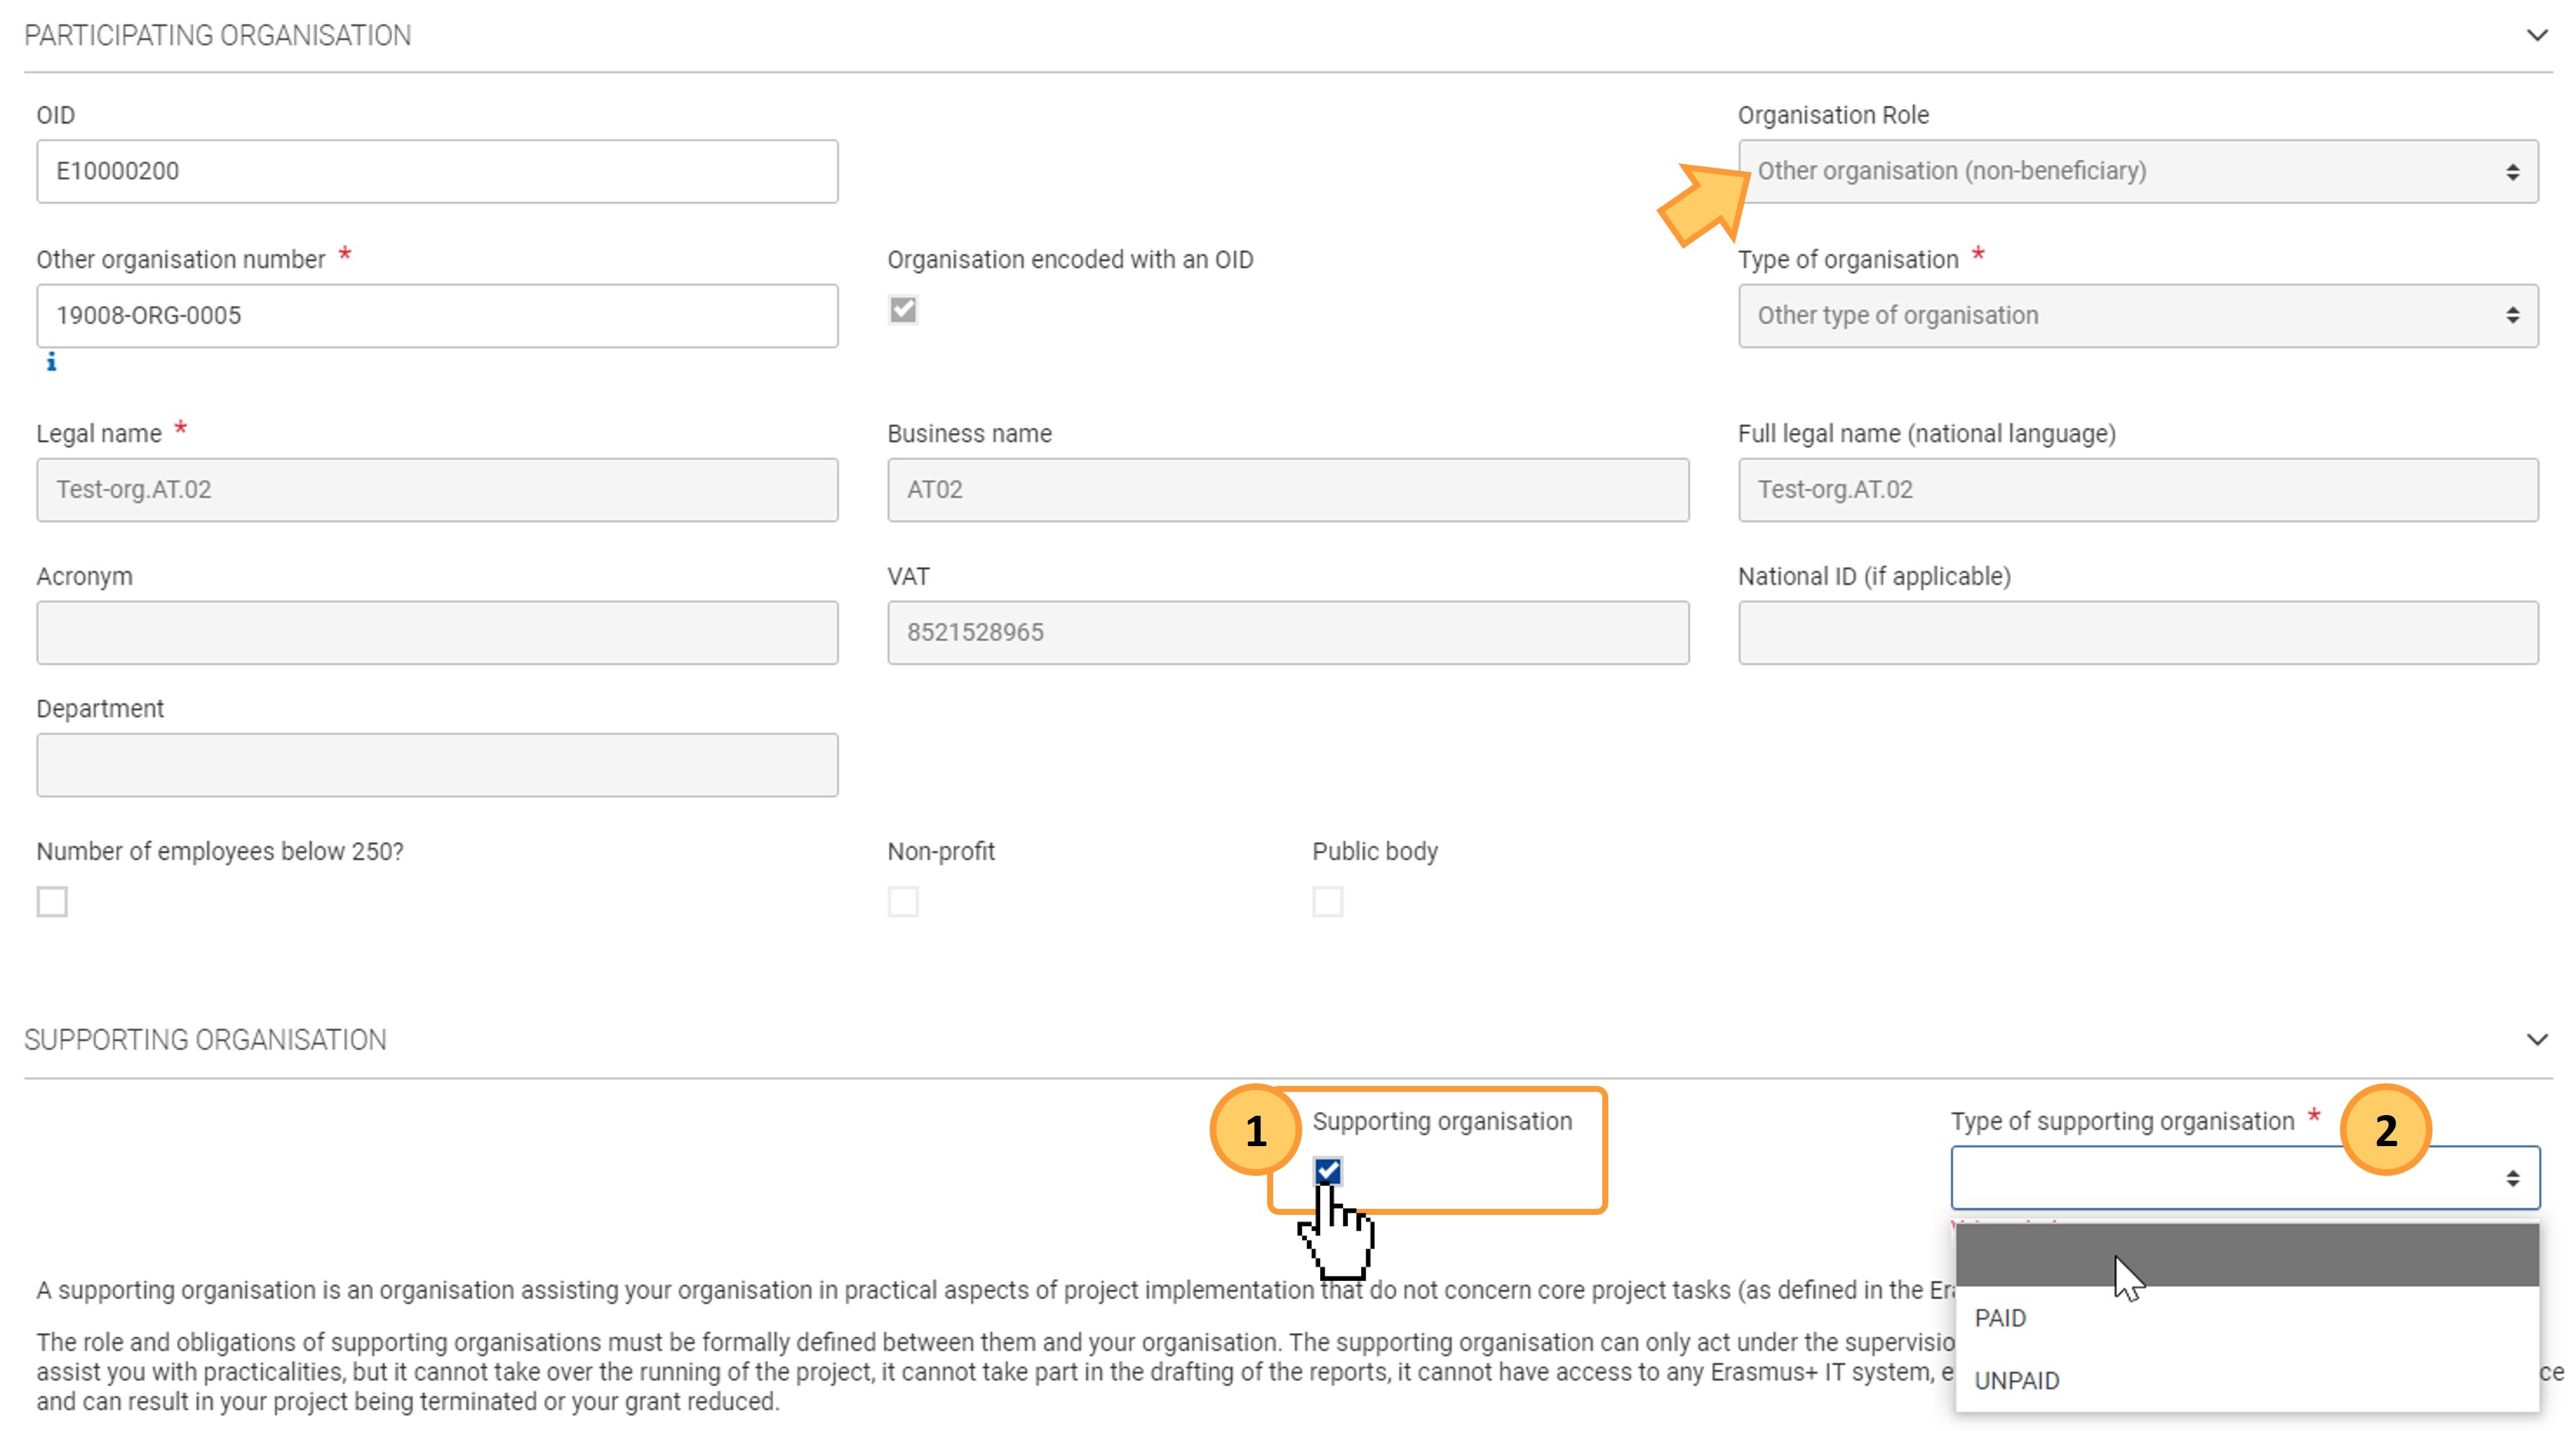Focus the Other organisation number field

click(x=437, y=316)
